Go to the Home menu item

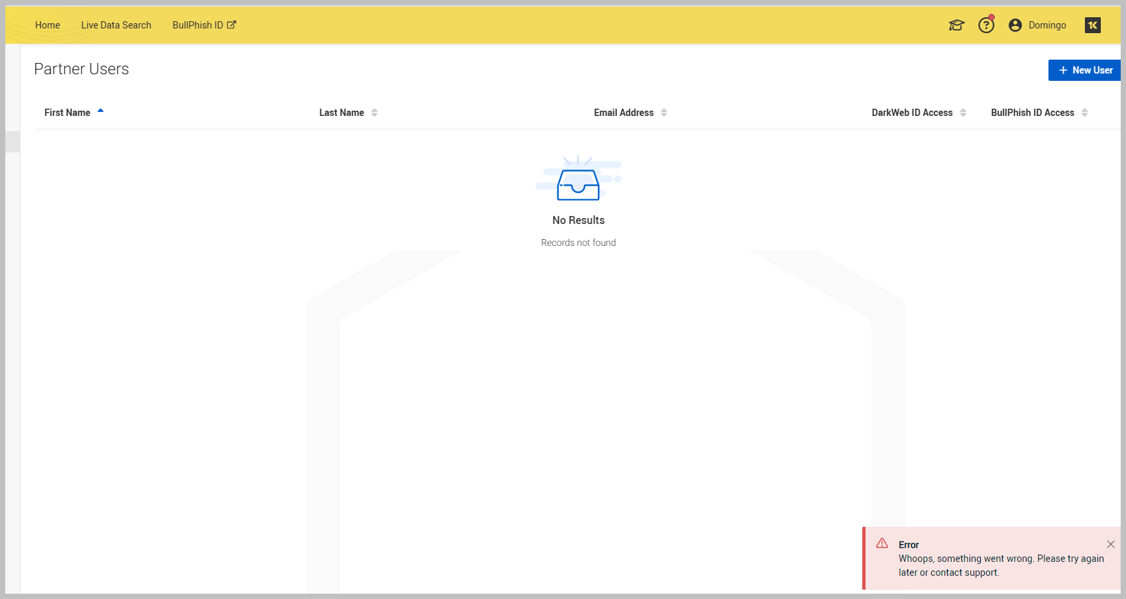[x=48, y=25]
